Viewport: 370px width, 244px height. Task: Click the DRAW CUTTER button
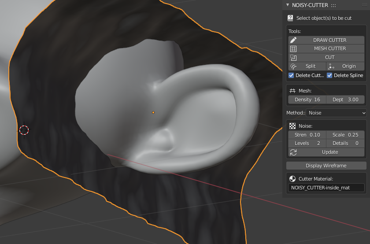point(326,40)
